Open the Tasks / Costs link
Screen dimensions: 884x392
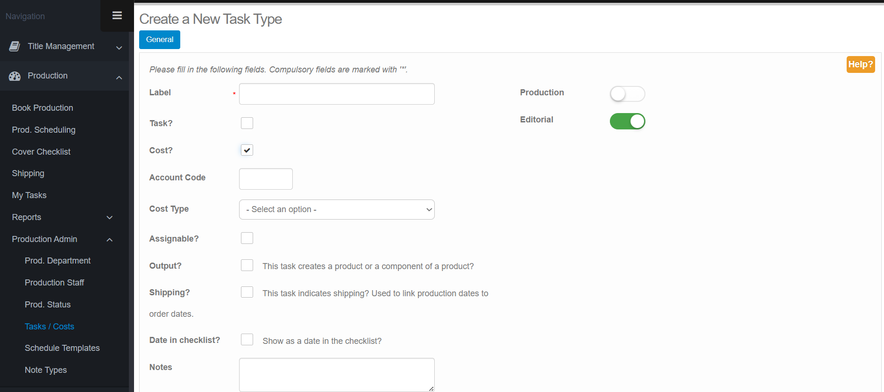[x=50, y=327]
